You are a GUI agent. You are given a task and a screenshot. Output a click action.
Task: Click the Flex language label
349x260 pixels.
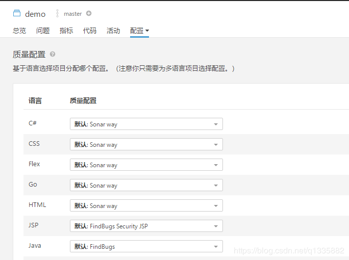click(x=34, y=164)
